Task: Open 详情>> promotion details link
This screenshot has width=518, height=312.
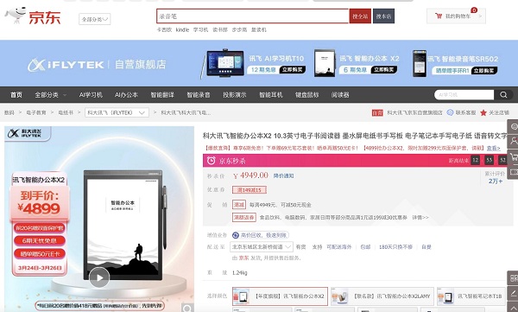Action: coord(420,218)
